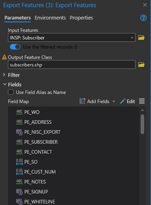Click the Add Fields button label
151x205 pixels.
(x=98, y=102)
